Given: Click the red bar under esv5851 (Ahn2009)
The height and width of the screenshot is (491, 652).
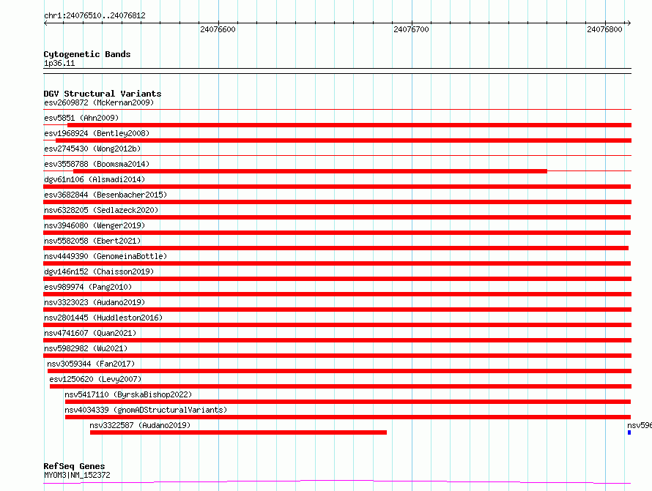Looking at the screenshot, I should (349, 125).
